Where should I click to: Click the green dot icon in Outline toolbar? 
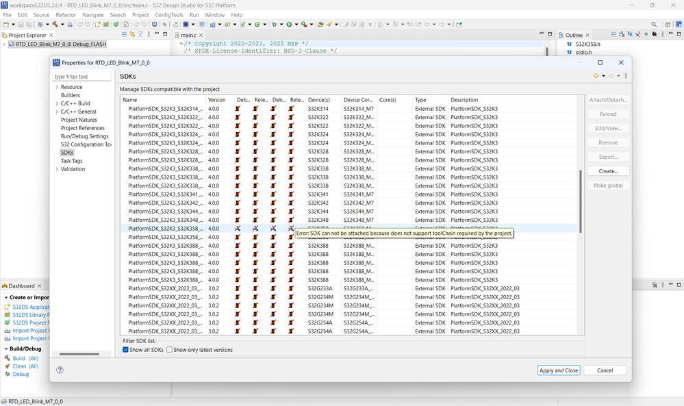646,34
